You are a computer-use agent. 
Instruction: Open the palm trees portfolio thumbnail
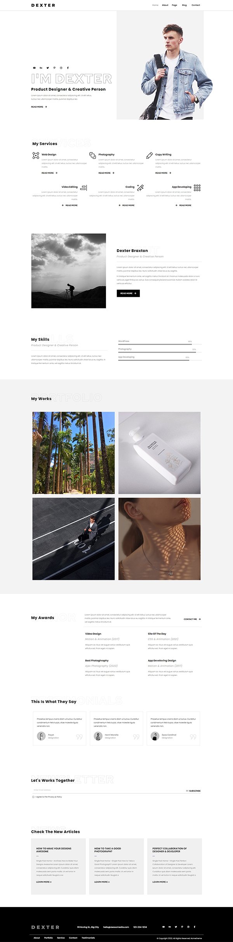[74, 453]
